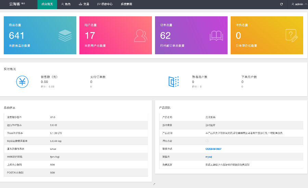Click the refresh icon in the top bar

click(x=281, y=4)
